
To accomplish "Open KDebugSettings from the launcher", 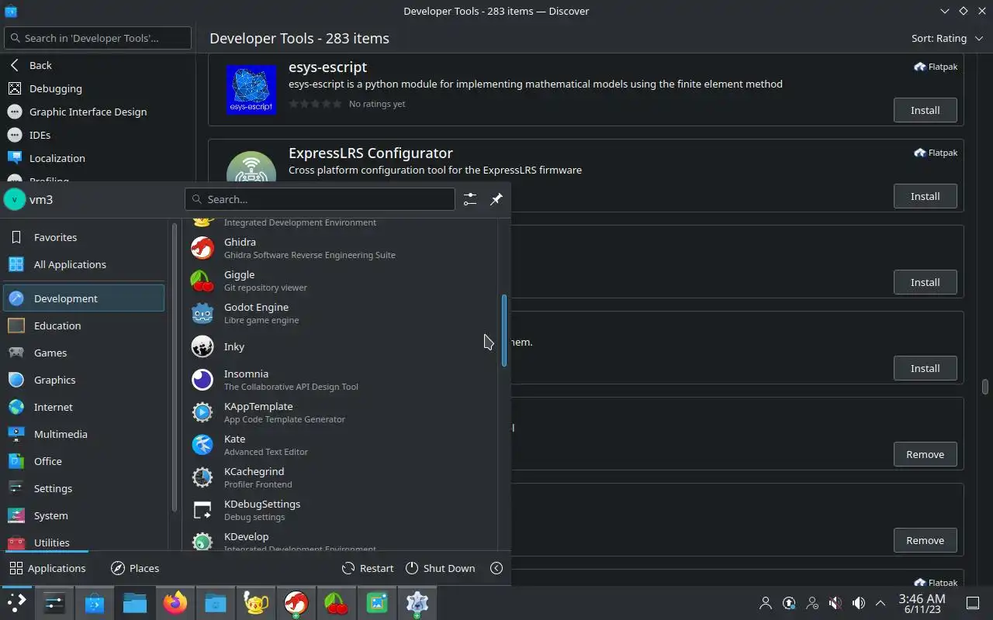I will point(341,510).
